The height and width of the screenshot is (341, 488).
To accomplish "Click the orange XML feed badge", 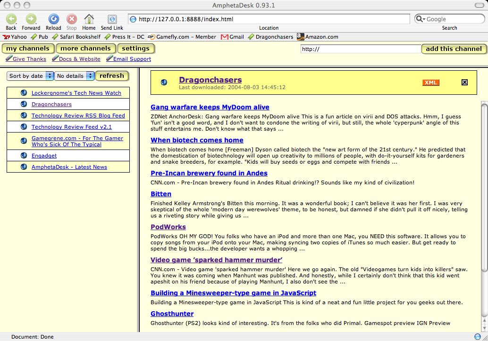I will tap(430, 83).
